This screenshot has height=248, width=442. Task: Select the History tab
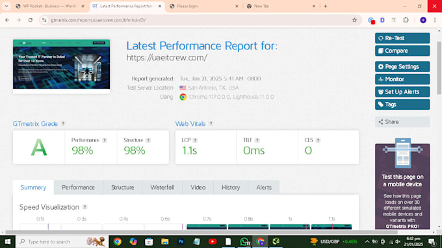(x=231, y=188)
